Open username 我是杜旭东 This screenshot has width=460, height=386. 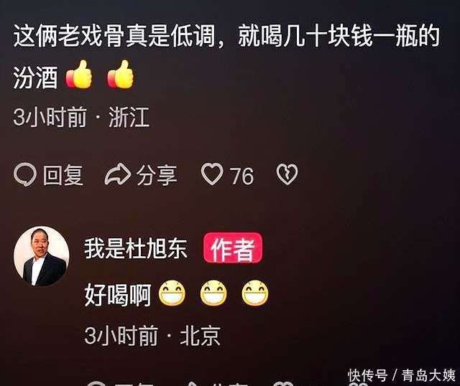tap(136, 248)
